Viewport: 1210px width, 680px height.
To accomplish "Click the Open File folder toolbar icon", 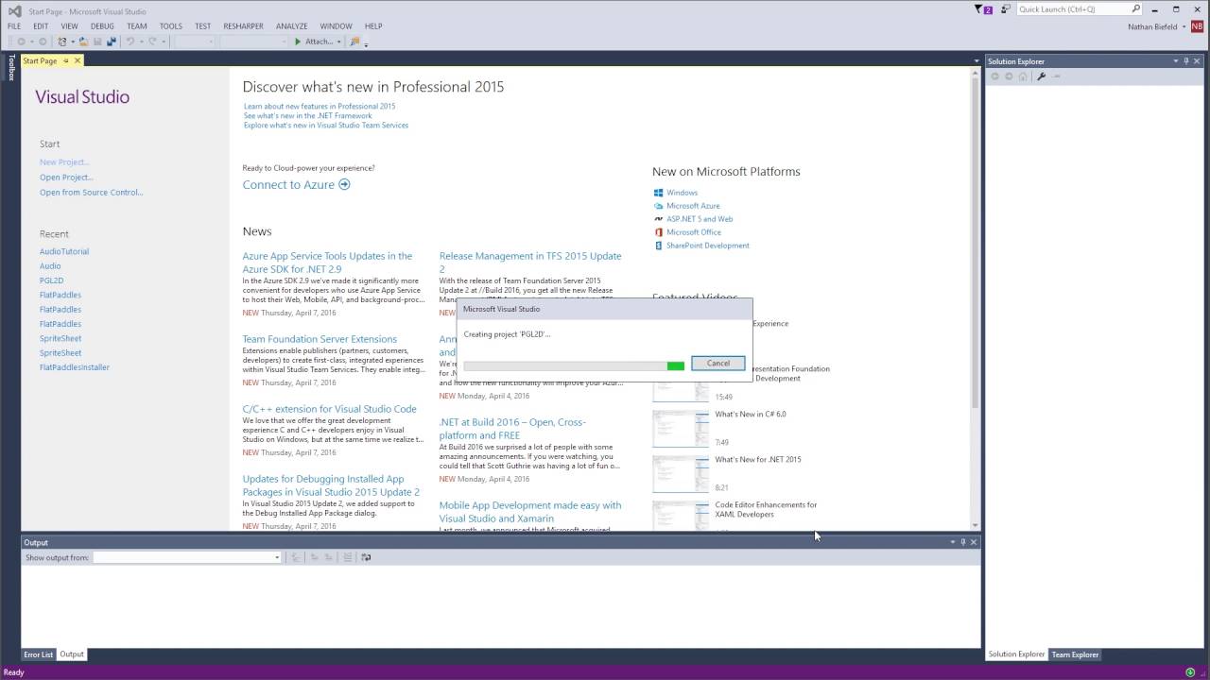I will [x=83, y=42].
